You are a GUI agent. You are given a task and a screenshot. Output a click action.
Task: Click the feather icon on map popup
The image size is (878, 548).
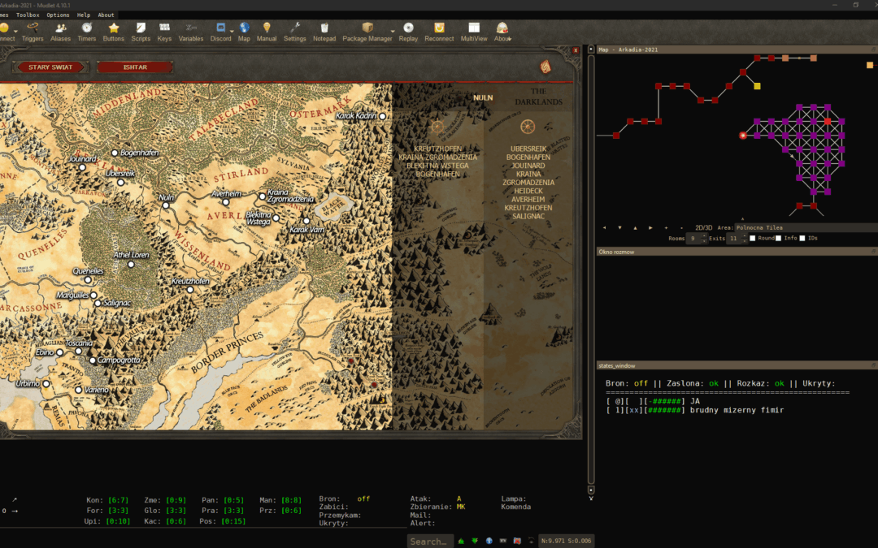click(545, 67)
